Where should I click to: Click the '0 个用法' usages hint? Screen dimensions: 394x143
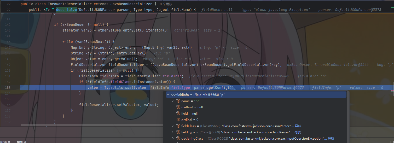click(x=166, y=4)
